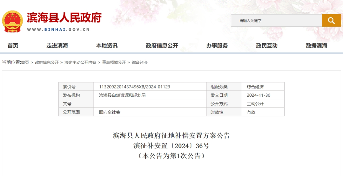This screenshot has height=176, width=343.
Task: Open the 数据滨海 navigation menu
Action: click(316, 46)
